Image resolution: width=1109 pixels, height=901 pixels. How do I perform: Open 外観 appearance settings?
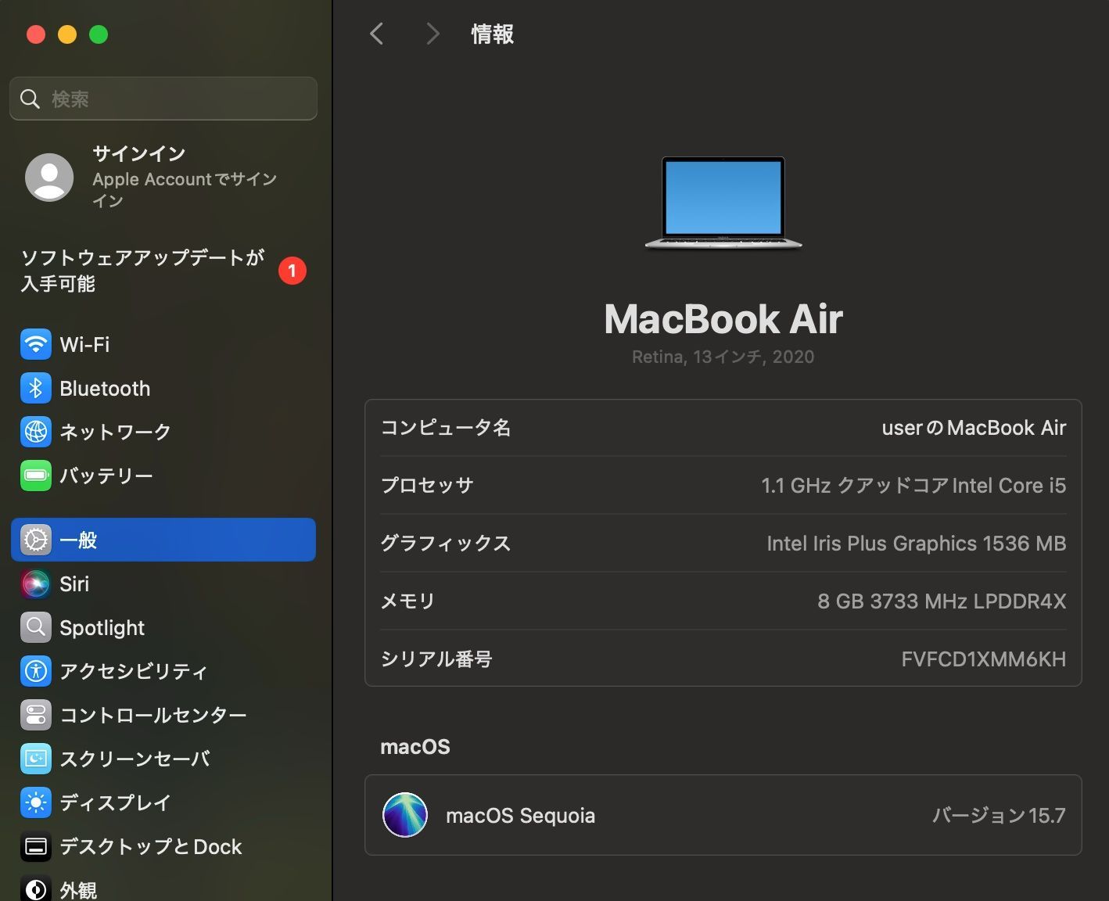tap(78, 890)
